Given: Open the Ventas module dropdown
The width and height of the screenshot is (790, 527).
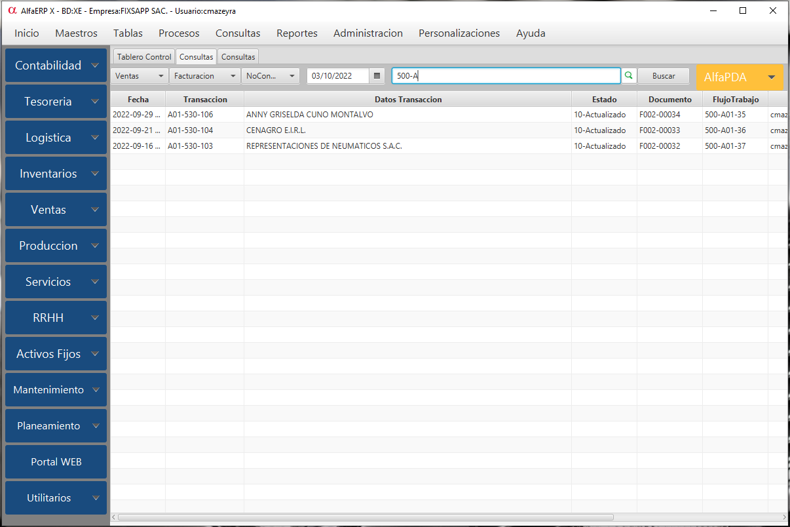Looking at the screenshot, I should pyautogui.click(x=140, y=76).
